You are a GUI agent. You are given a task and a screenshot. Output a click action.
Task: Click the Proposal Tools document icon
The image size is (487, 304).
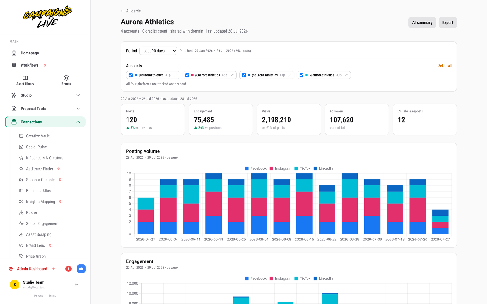click(14, 109)
